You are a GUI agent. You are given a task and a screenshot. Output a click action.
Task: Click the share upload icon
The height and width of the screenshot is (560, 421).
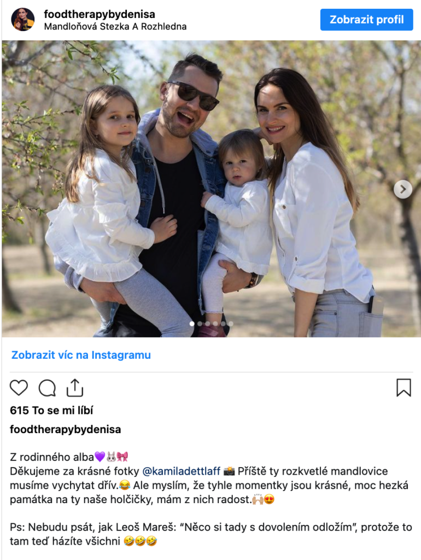(x=75, y=388)
